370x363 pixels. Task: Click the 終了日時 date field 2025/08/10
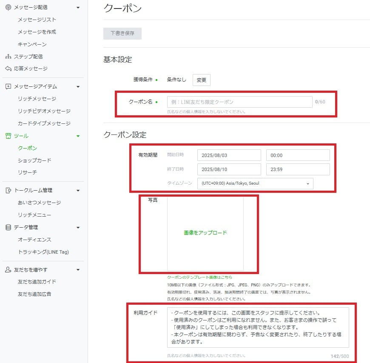click(x=229, y=169)
